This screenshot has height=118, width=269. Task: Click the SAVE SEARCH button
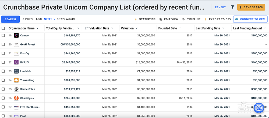251,7
